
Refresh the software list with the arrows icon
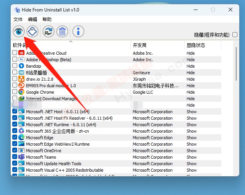pyautogui.click(x=49, y=31)
